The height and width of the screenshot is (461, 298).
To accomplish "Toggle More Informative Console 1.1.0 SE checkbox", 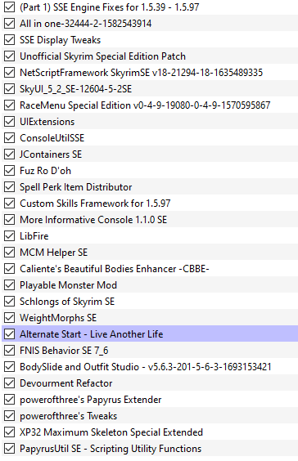I will 10,220.
